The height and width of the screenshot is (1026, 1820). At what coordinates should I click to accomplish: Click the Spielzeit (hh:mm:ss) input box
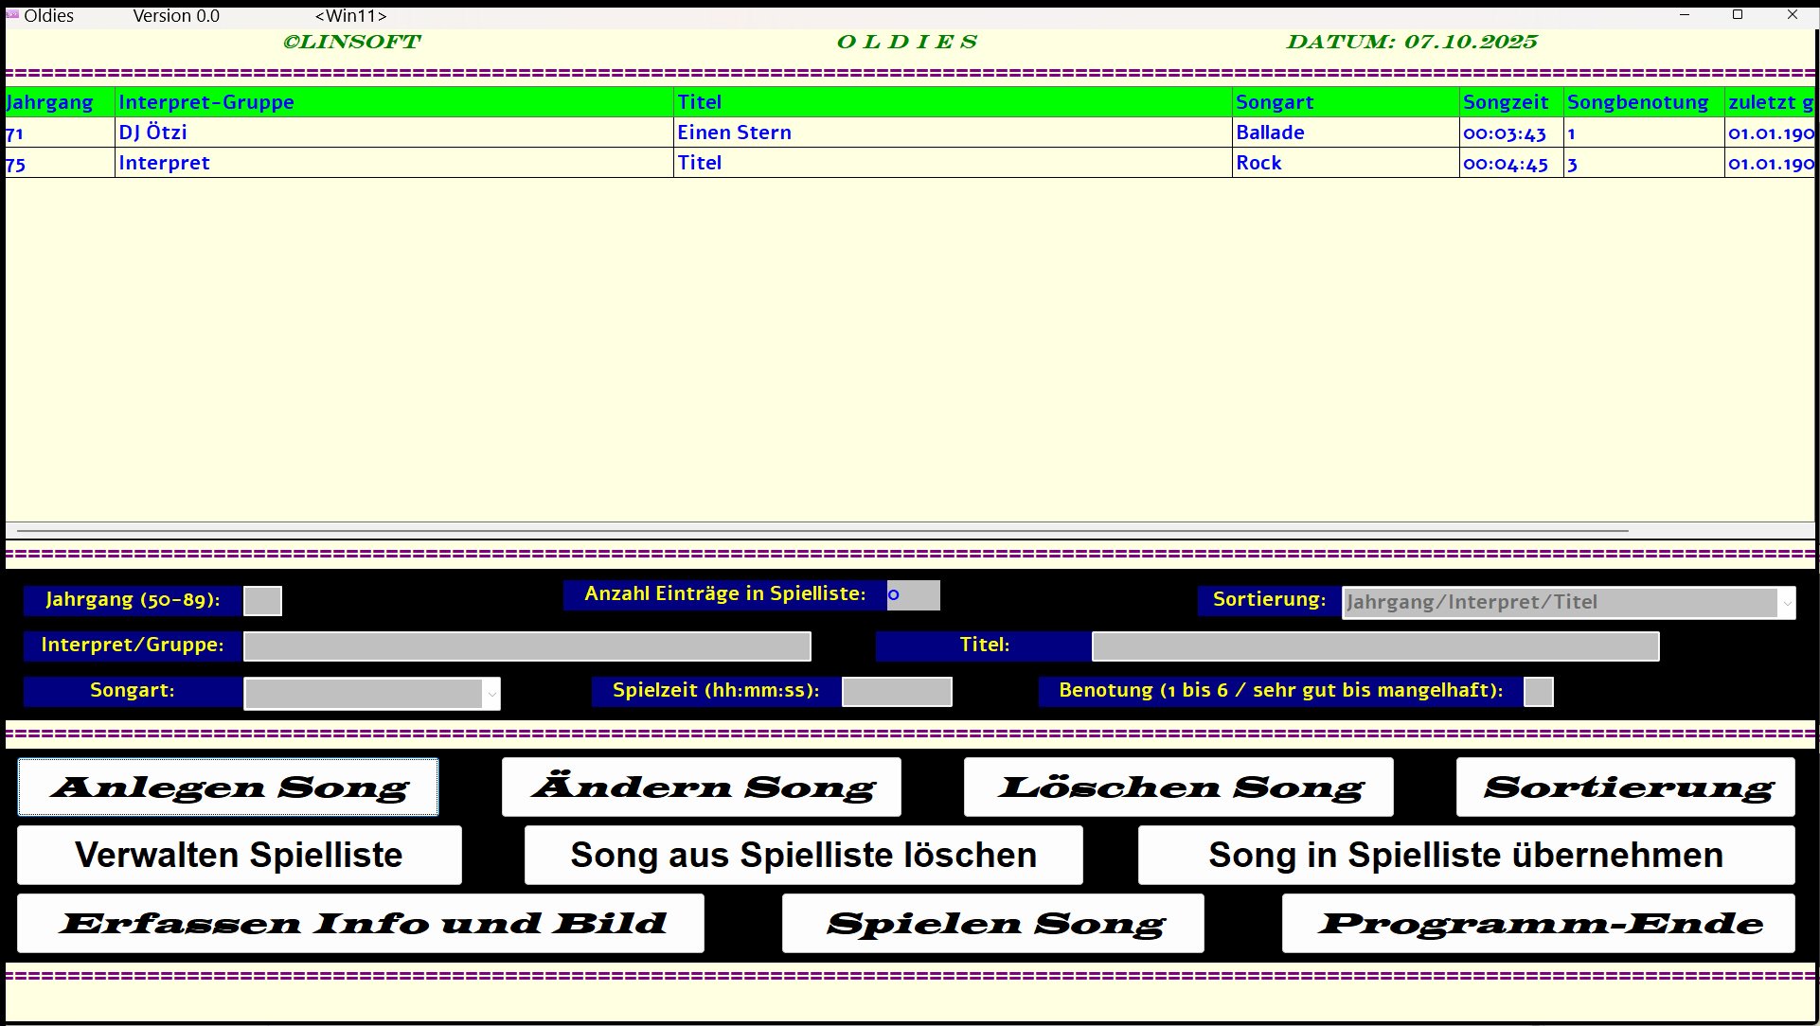(897, 692)
